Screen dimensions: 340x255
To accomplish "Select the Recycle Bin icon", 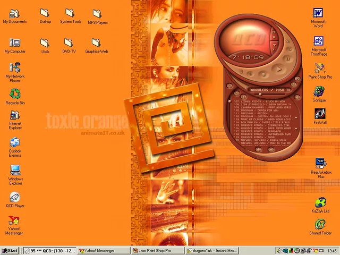I will [15, 97].
